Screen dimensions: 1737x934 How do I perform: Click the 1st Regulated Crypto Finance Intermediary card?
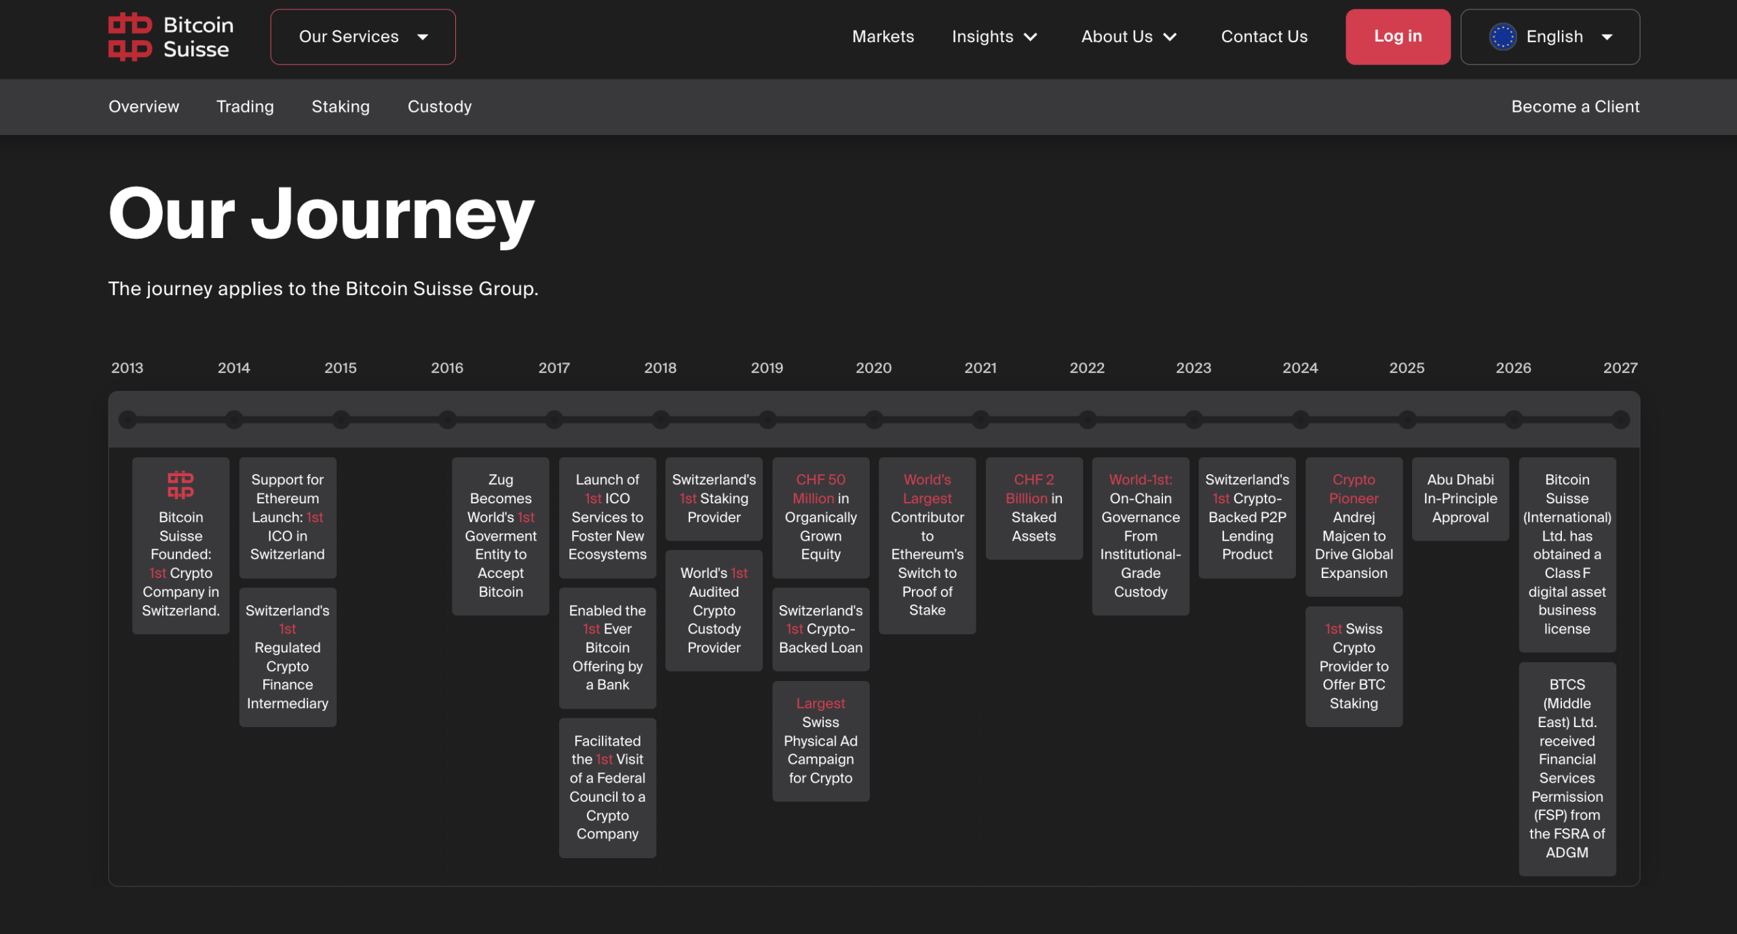tap(288, 657)
